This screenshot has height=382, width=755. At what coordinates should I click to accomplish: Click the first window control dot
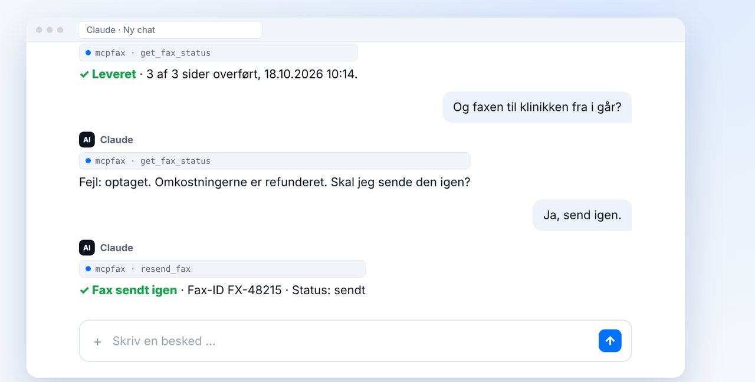click(39, 30)
